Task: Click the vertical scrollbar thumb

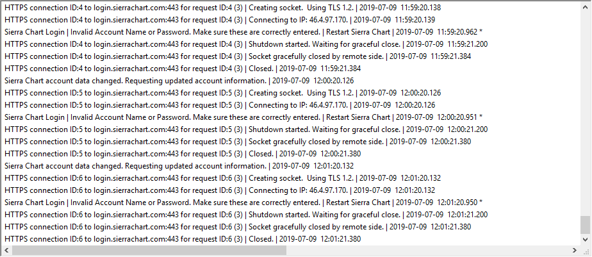Action: 584,224
